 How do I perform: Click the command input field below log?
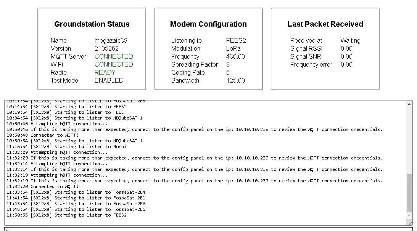208,229
